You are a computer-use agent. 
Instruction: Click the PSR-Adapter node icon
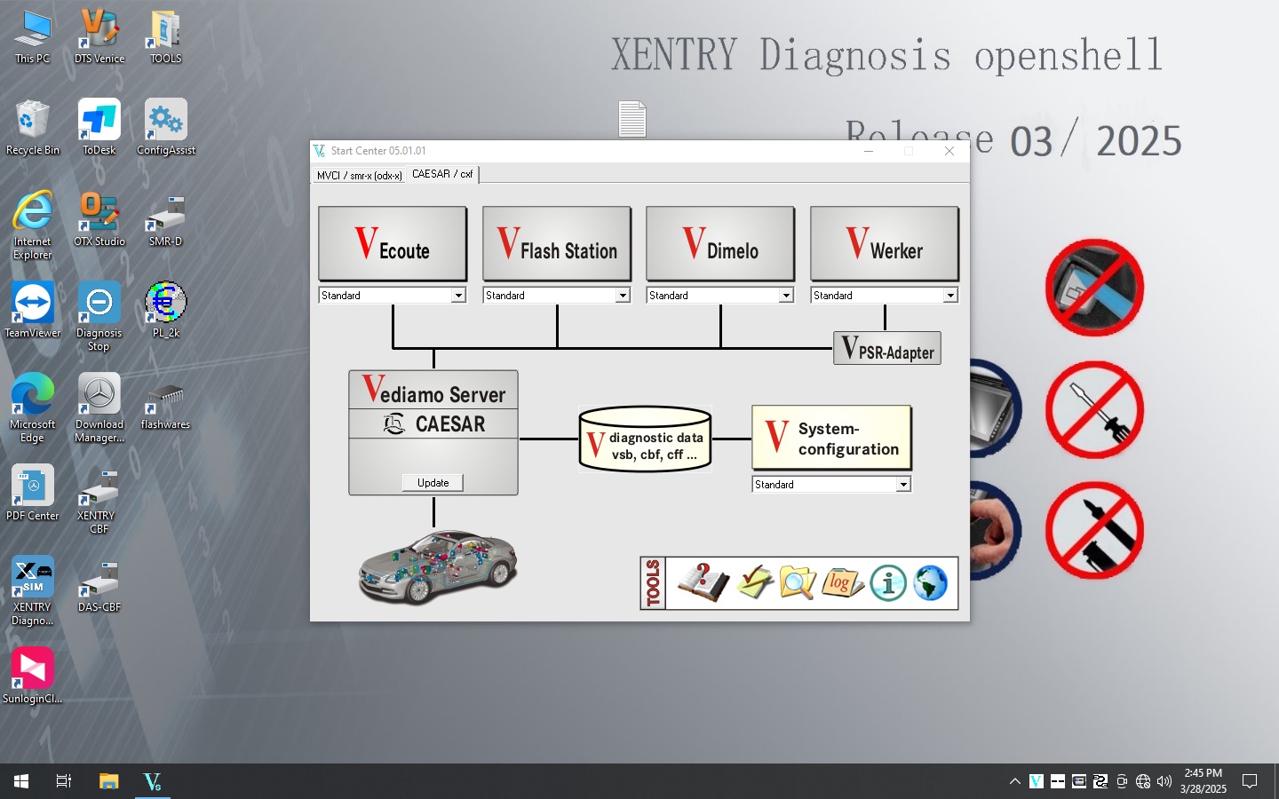(886, 348)
